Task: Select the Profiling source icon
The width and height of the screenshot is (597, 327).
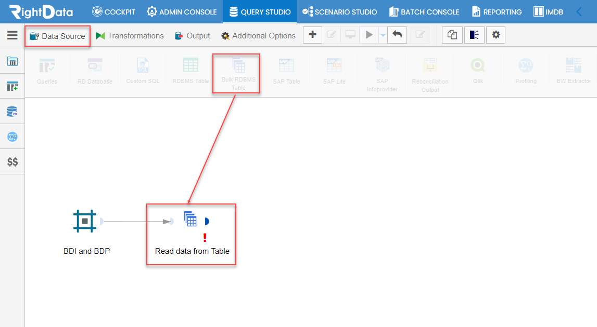Action: coord(526,71)
